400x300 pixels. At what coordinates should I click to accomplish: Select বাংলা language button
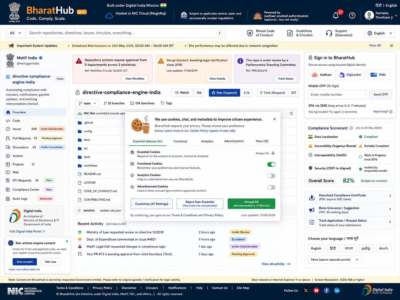(349, 248)
